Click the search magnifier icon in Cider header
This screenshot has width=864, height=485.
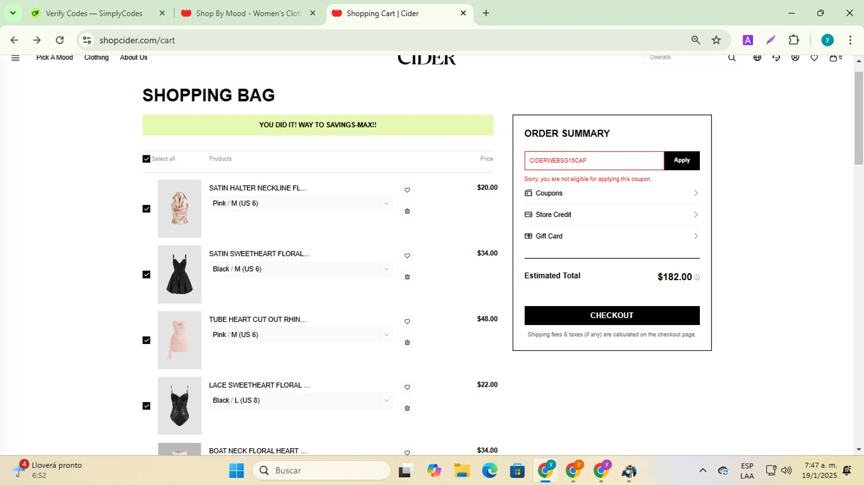pos(732,58)
